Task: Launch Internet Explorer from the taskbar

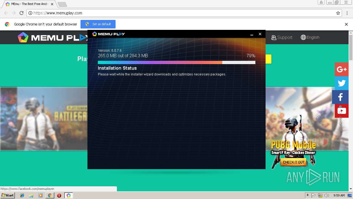Action: coord(22,195)
